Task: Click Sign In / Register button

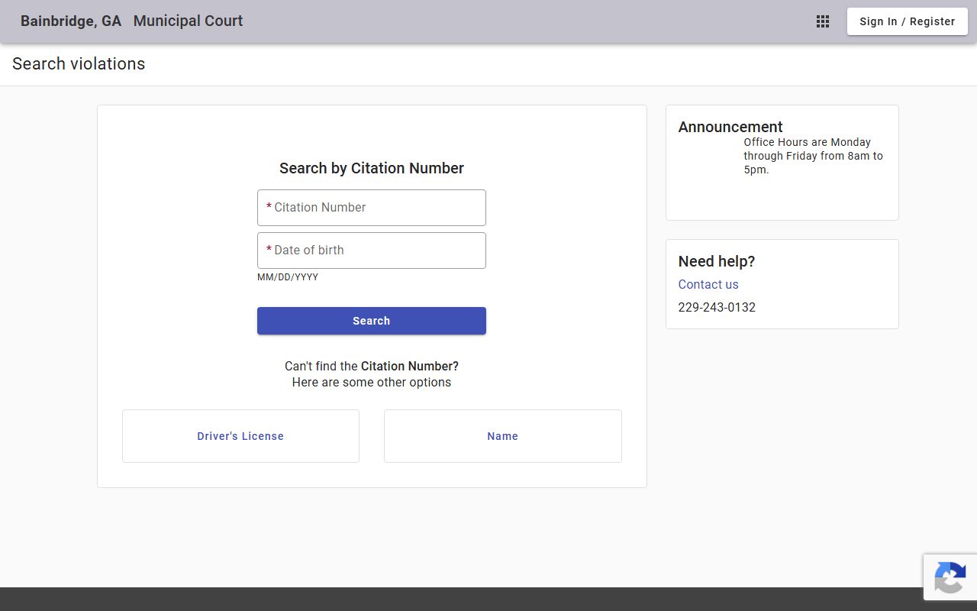Action: click(908, 21)
